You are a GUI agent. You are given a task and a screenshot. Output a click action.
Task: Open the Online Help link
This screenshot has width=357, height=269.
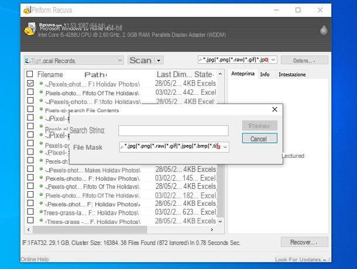pos(35,259)
